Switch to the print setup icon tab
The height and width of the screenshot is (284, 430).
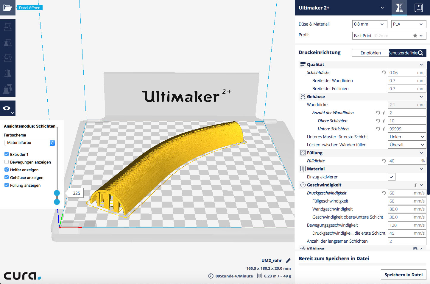click(x=399, y=8)
